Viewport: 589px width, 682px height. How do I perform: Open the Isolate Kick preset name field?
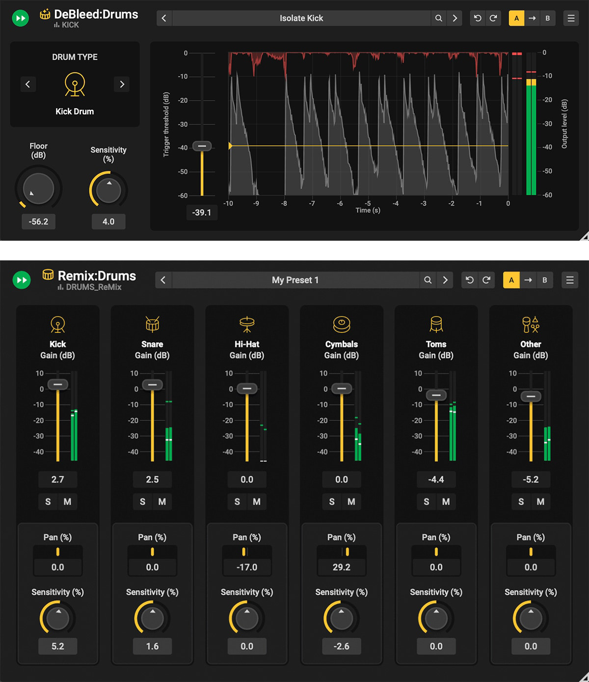pyautogui.click(x=301, y=18)
